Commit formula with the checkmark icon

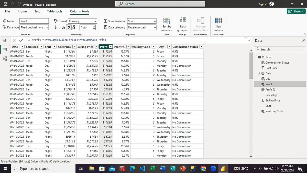(21, 40)
